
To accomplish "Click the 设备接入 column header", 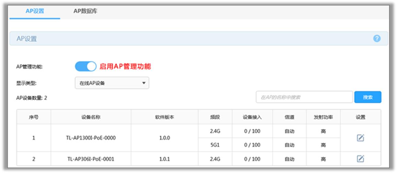I will (252, 117).
